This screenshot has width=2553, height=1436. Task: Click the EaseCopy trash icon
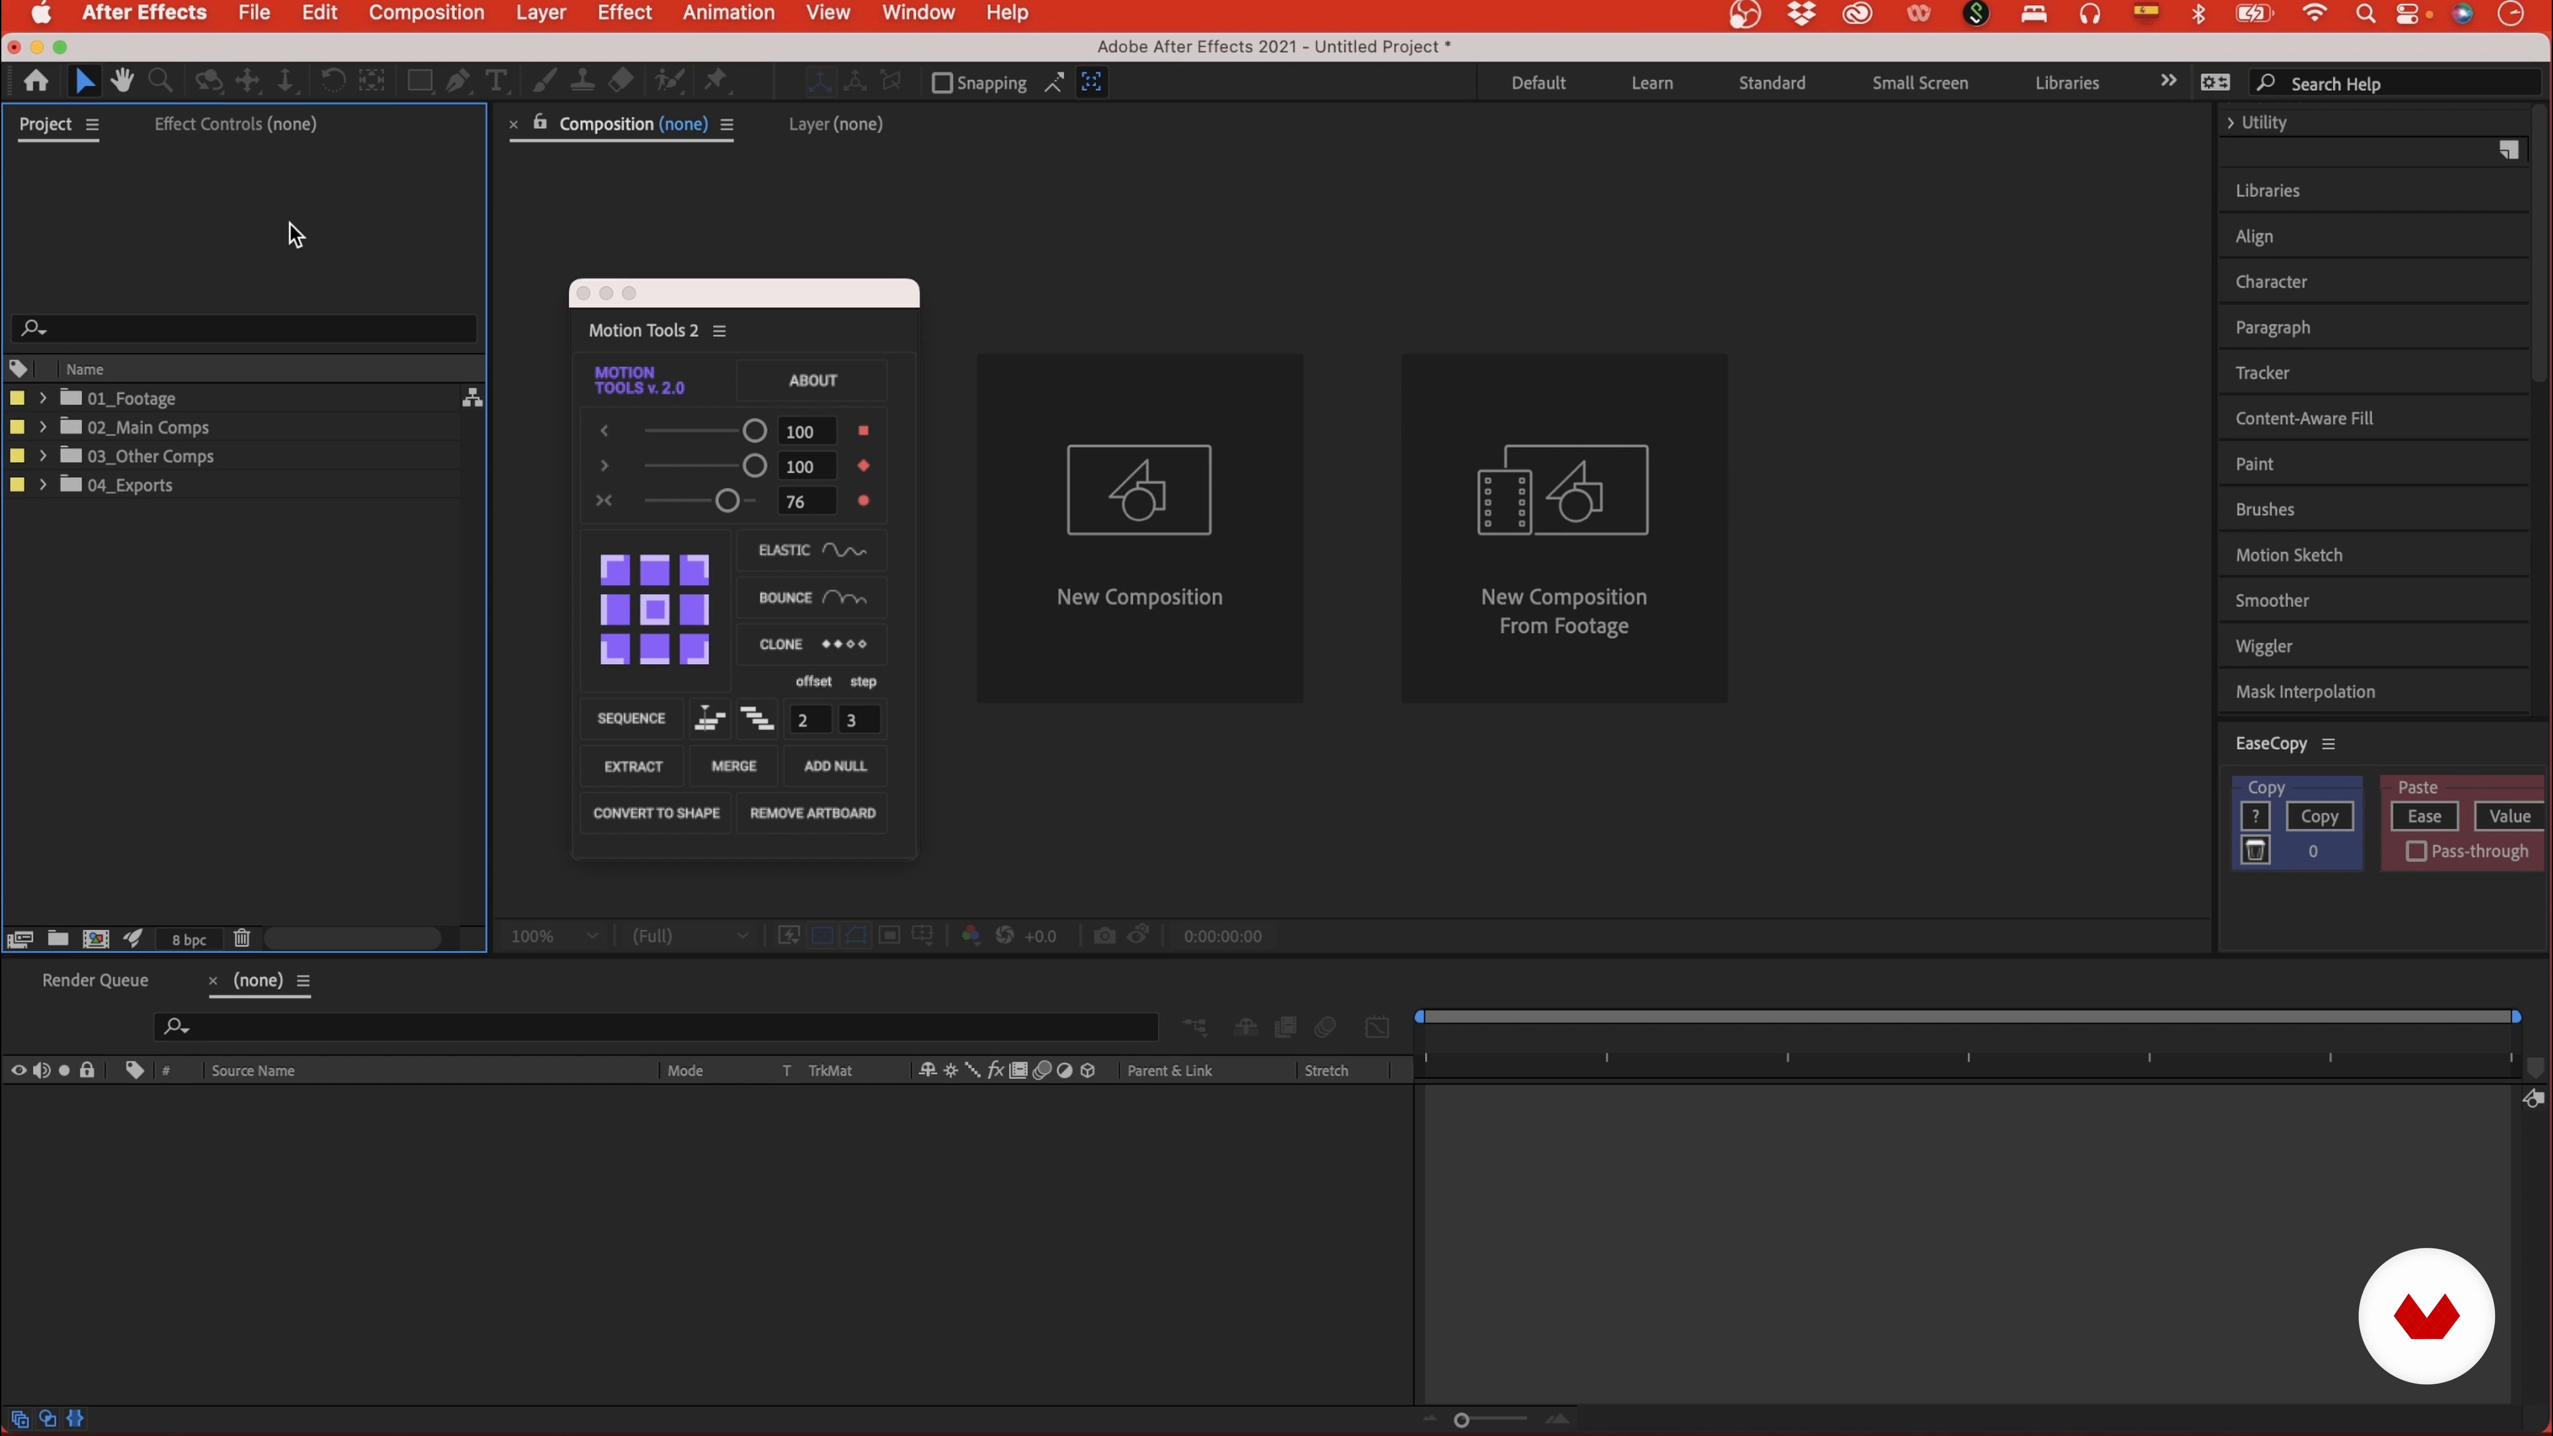coord(2256,850)
